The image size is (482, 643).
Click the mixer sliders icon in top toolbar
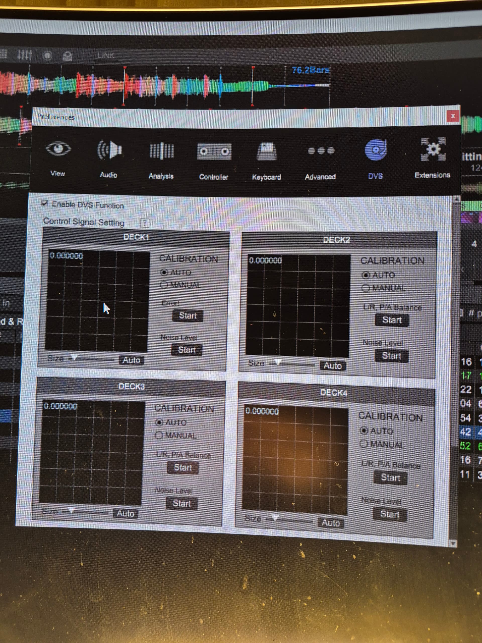coord(24,55)
